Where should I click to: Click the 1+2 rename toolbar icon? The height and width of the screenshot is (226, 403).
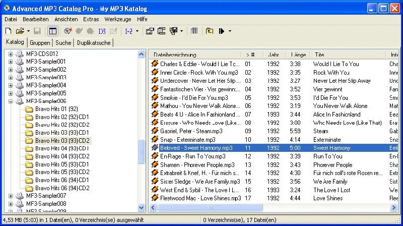coord(128,31)
